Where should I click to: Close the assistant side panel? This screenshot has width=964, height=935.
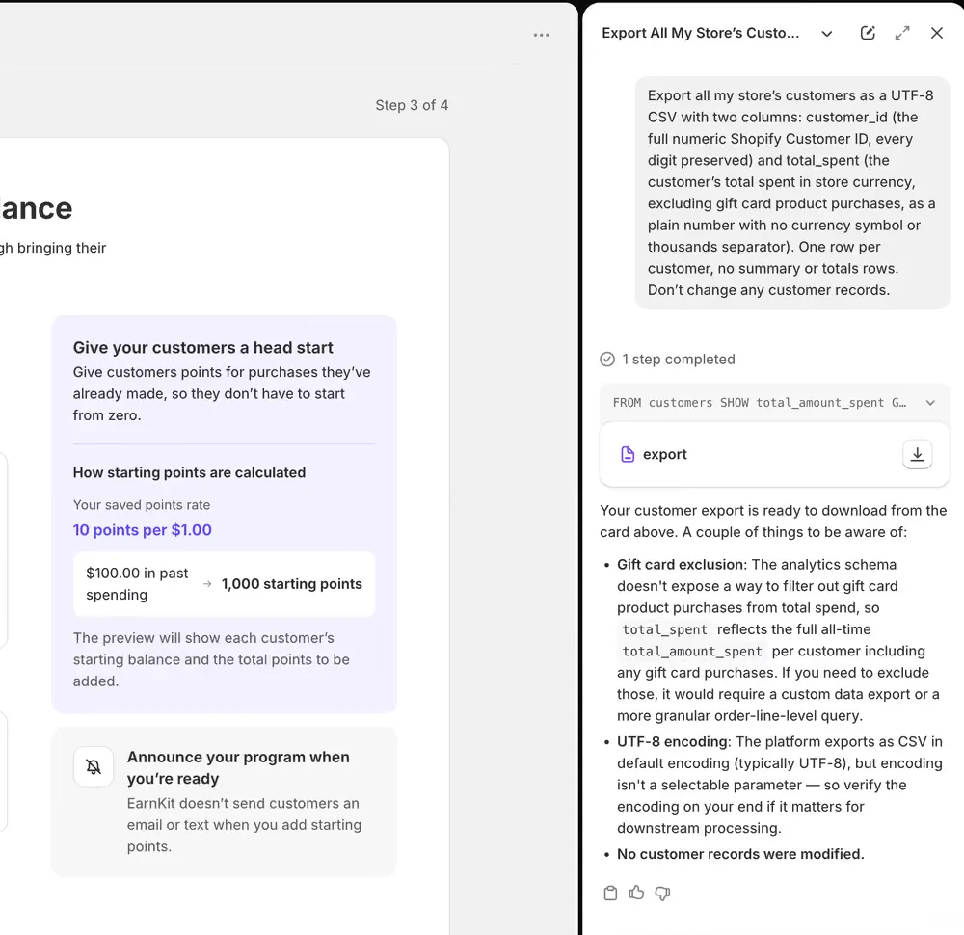tap(936, 33)
